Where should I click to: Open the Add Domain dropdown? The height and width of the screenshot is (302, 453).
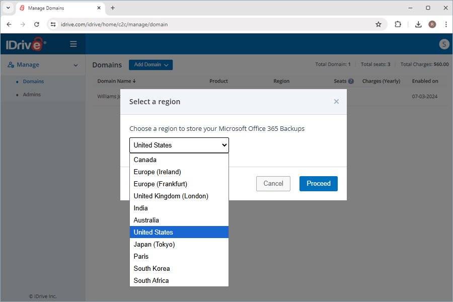point(151,65)
